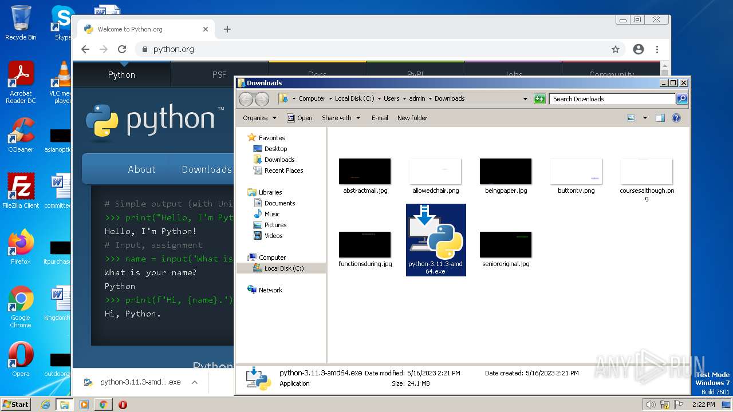Open download item options chevron in Chrome
This screenshot has width=733, height=412.
click(x=195, y=382)
